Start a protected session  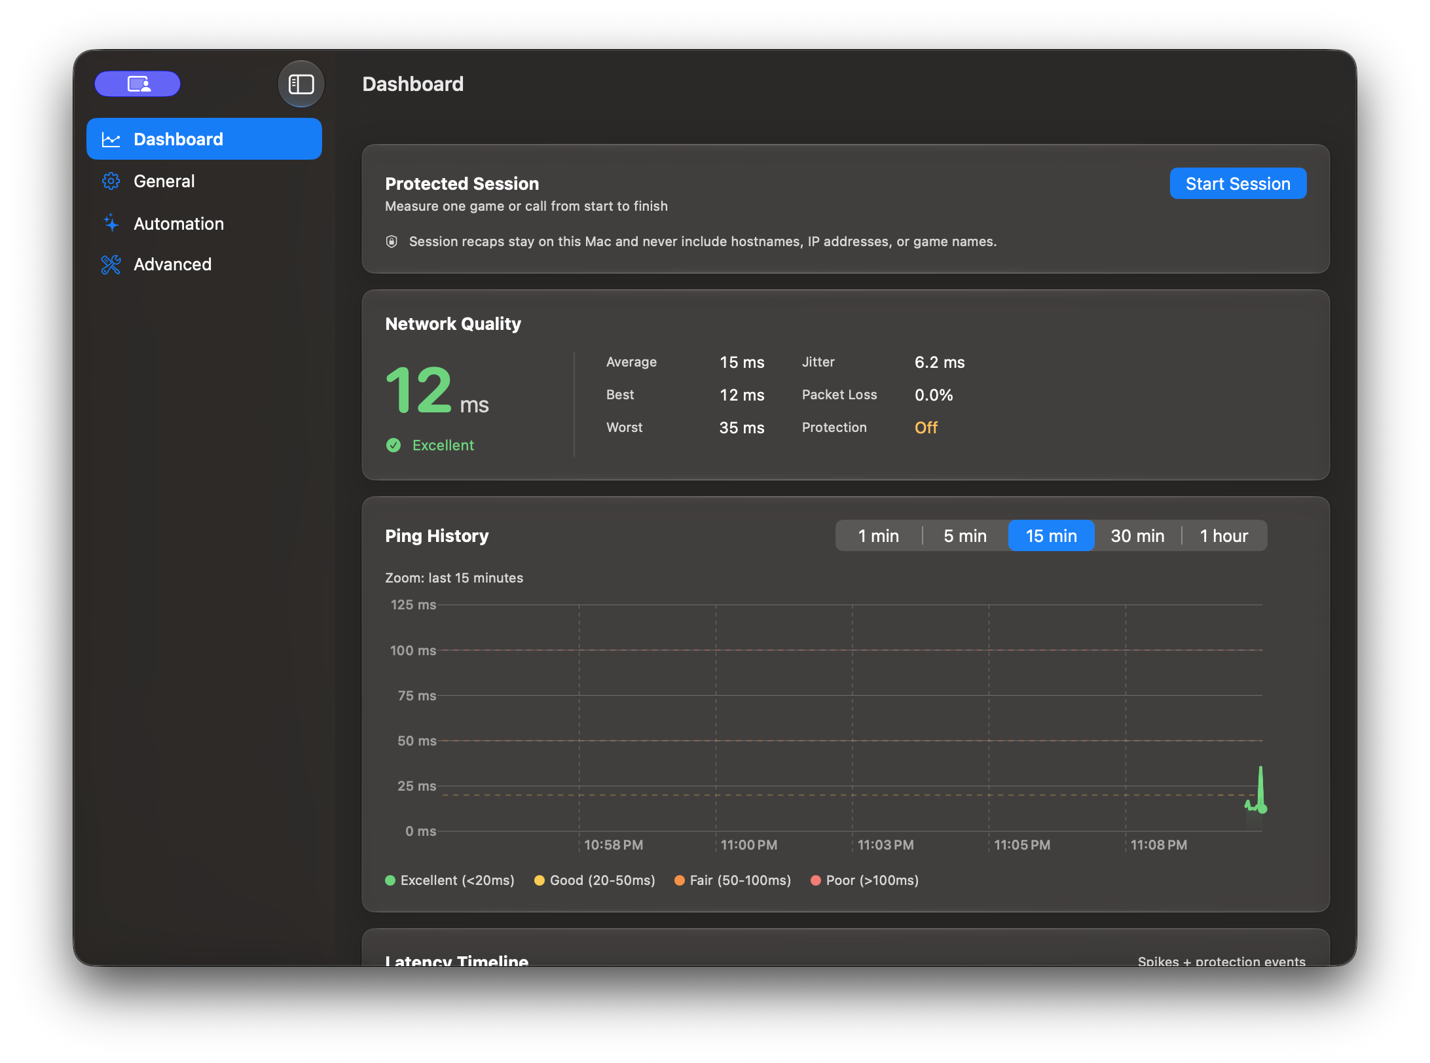point(1237,183)
